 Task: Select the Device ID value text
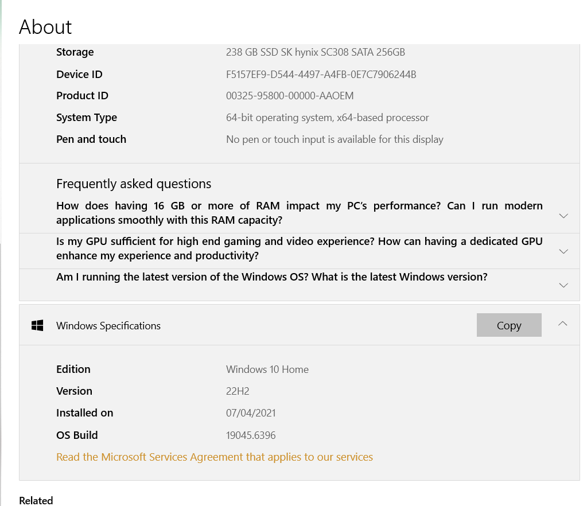pyautogui.click(x=321, y=74)
